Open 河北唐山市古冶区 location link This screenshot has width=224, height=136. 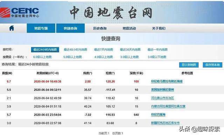point(162,98)
